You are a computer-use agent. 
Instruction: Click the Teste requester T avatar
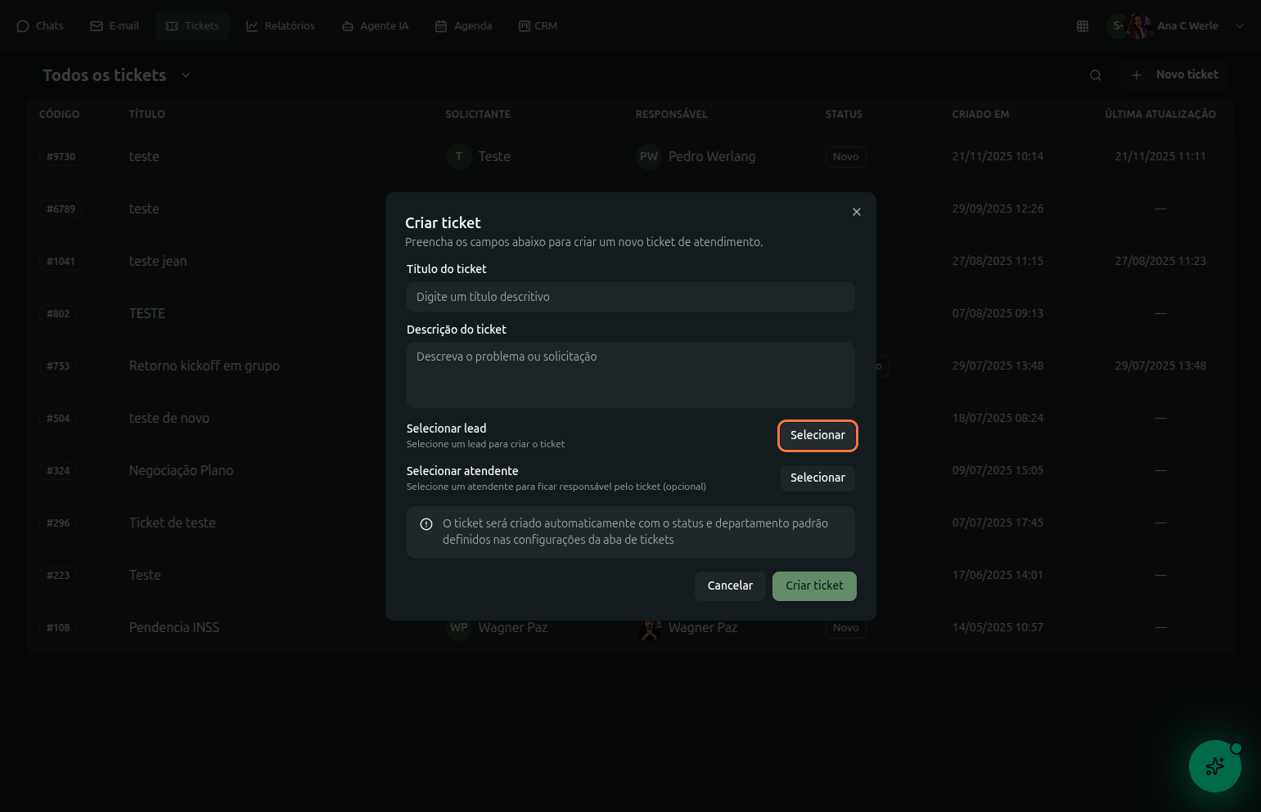pos(458,156)
